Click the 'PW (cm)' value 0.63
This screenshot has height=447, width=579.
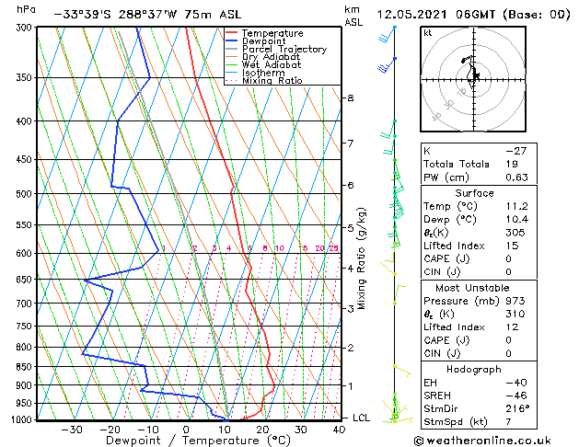tap(517, 178)
